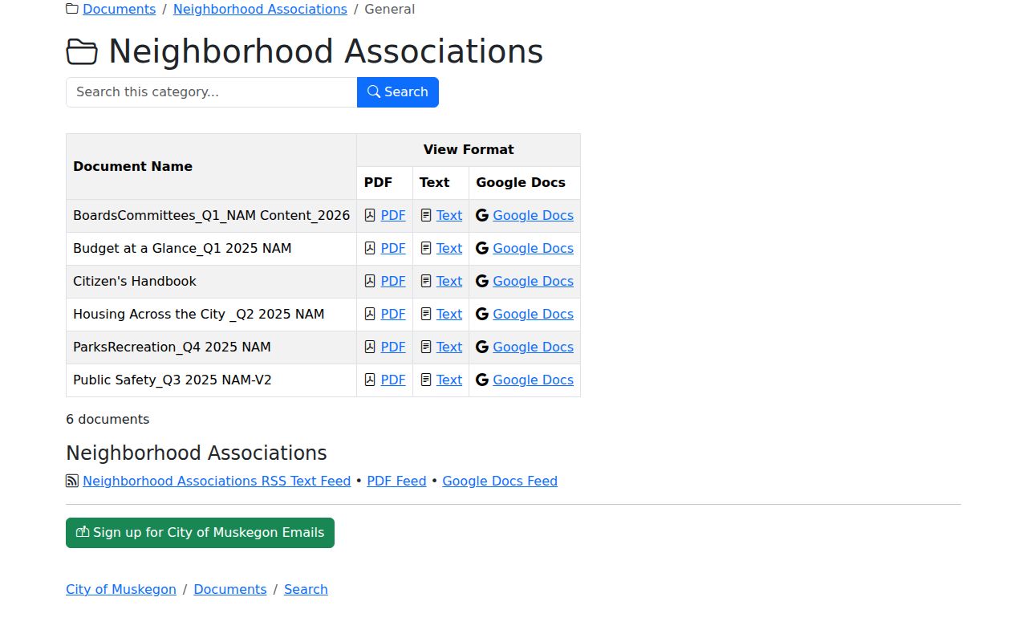The width and height of the screenshot is (1027, 642).
Task: Click 'Budget at a Glance_Q1 2025 NAM' name
Action: [182, 248]
